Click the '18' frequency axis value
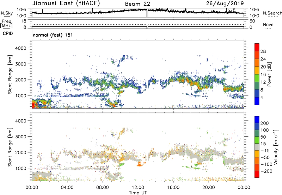 24,21
